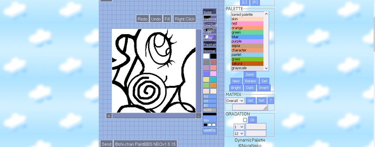The height and width of the screenshot is (147, 375).
Task: Open the Normal blend mode button
Action: coord(210,50)
